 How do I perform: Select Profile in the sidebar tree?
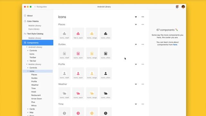(34, 82)
